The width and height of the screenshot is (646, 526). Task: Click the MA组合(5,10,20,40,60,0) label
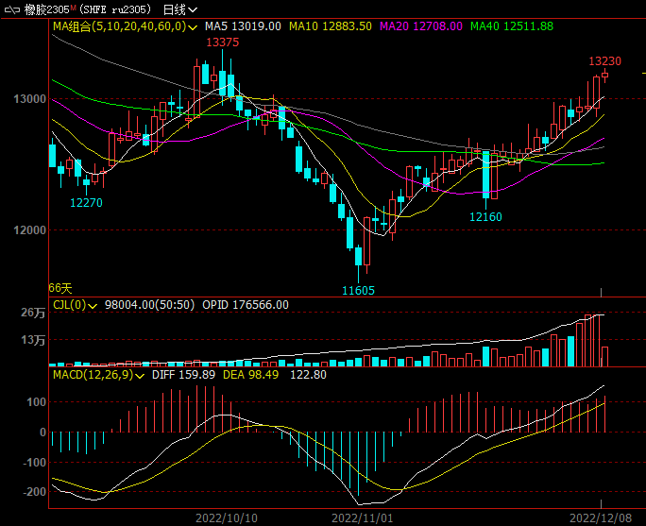coord(120,26)
